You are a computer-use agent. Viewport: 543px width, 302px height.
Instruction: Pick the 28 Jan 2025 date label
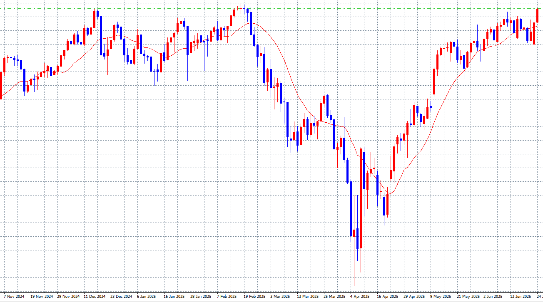pyautogui.click(x=201, y=297)
